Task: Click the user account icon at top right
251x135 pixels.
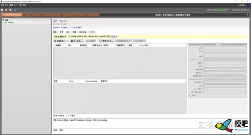Action: (248, 5)
